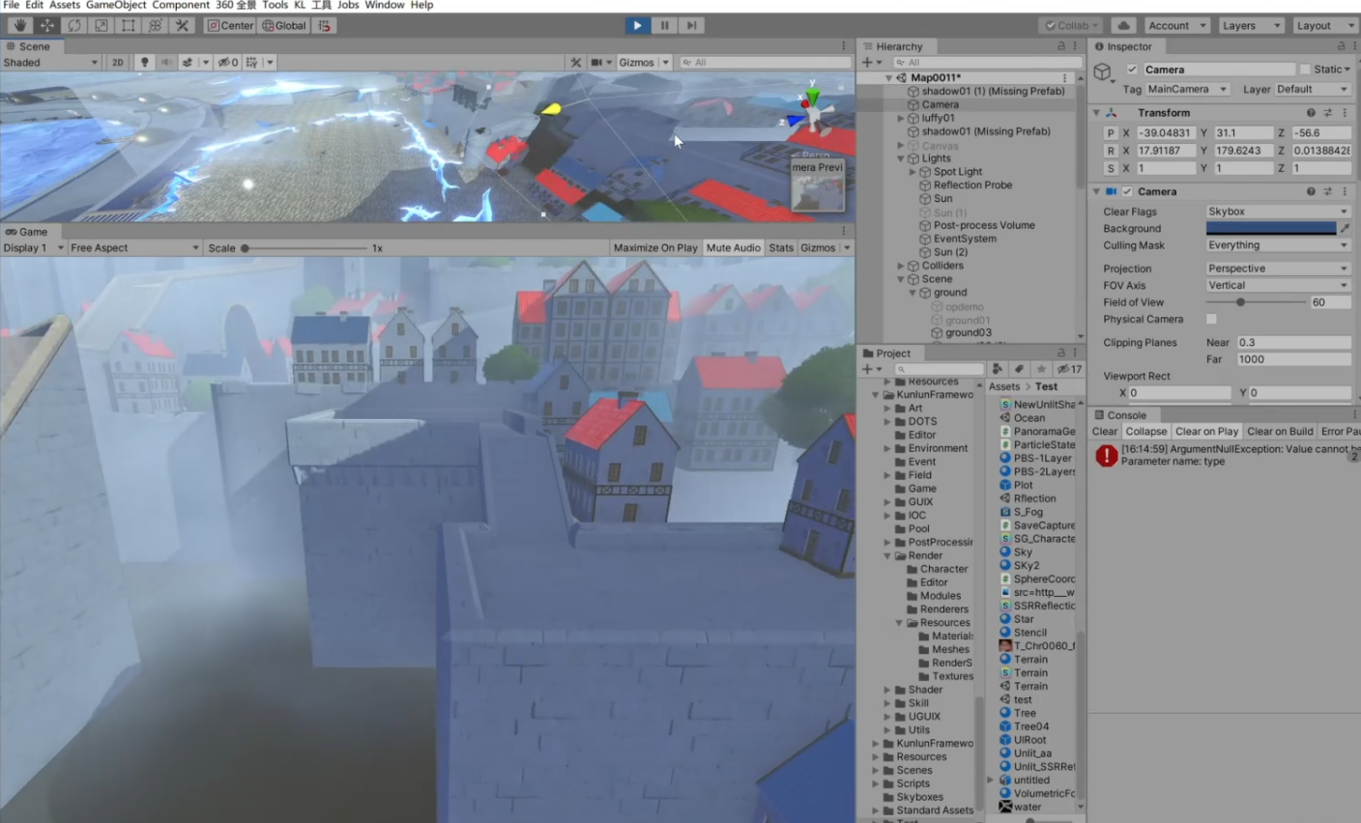Switch to the Console tab
The width and height of the screenshot is (1361, 823).
[1120, 415]
